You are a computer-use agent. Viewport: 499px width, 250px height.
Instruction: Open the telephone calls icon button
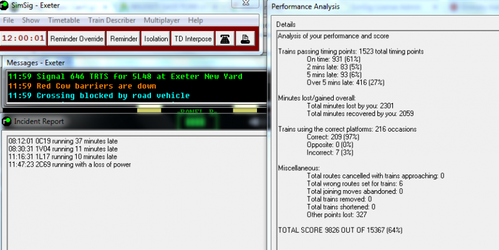[225, 39]
